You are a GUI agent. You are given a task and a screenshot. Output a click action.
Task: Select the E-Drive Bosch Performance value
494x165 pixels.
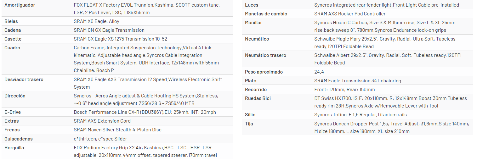145,112
